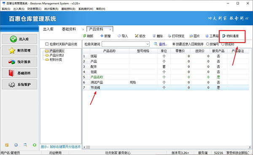The width and height of the screenshot is (253, 155).
Task: Select the 包装 product row
Action: (166, 72)
